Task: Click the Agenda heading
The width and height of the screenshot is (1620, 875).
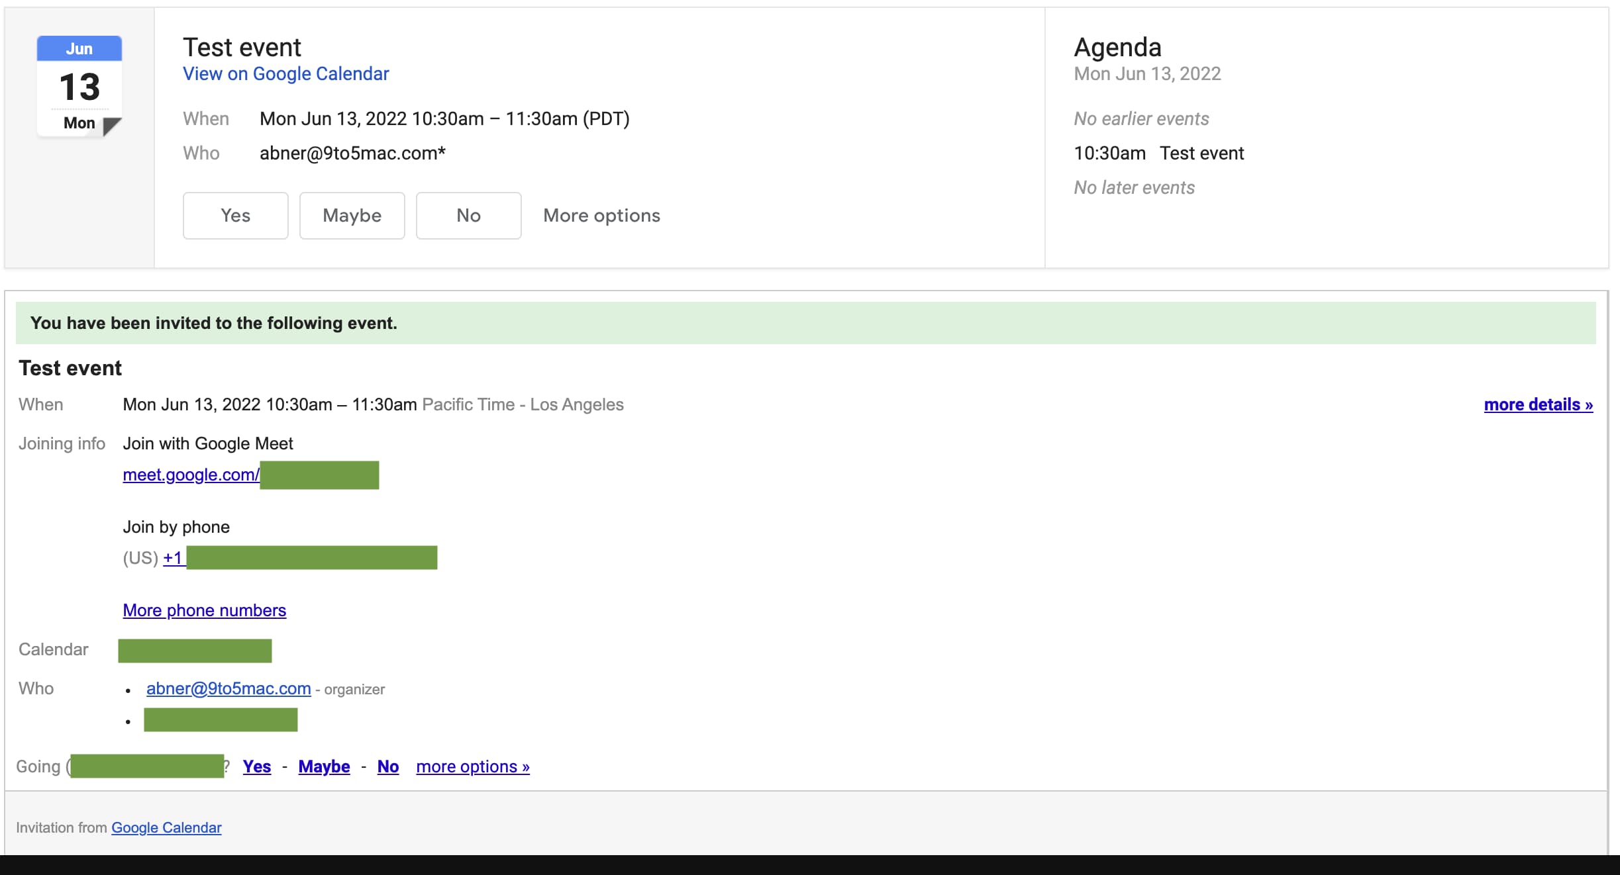Action: pyautogui.click(x=1117, y=48)
